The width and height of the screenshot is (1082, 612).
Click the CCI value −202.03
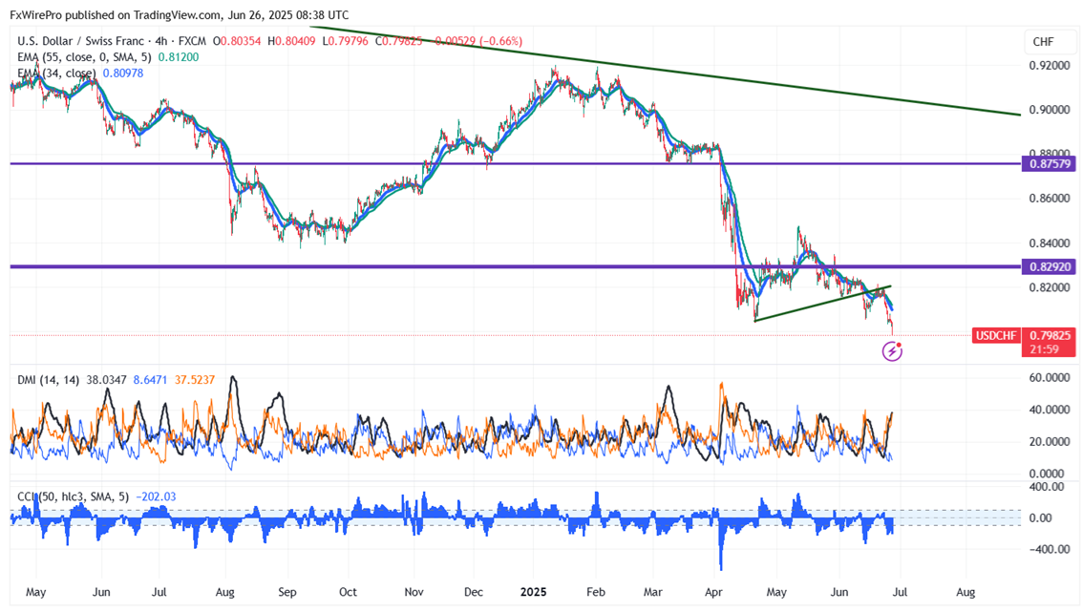click(x=156, y=496)
